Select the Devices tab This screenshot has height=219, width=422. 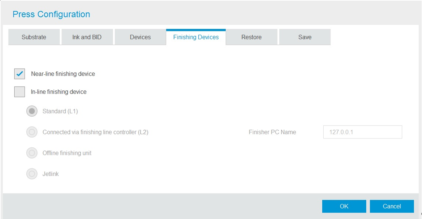[140, 37]
